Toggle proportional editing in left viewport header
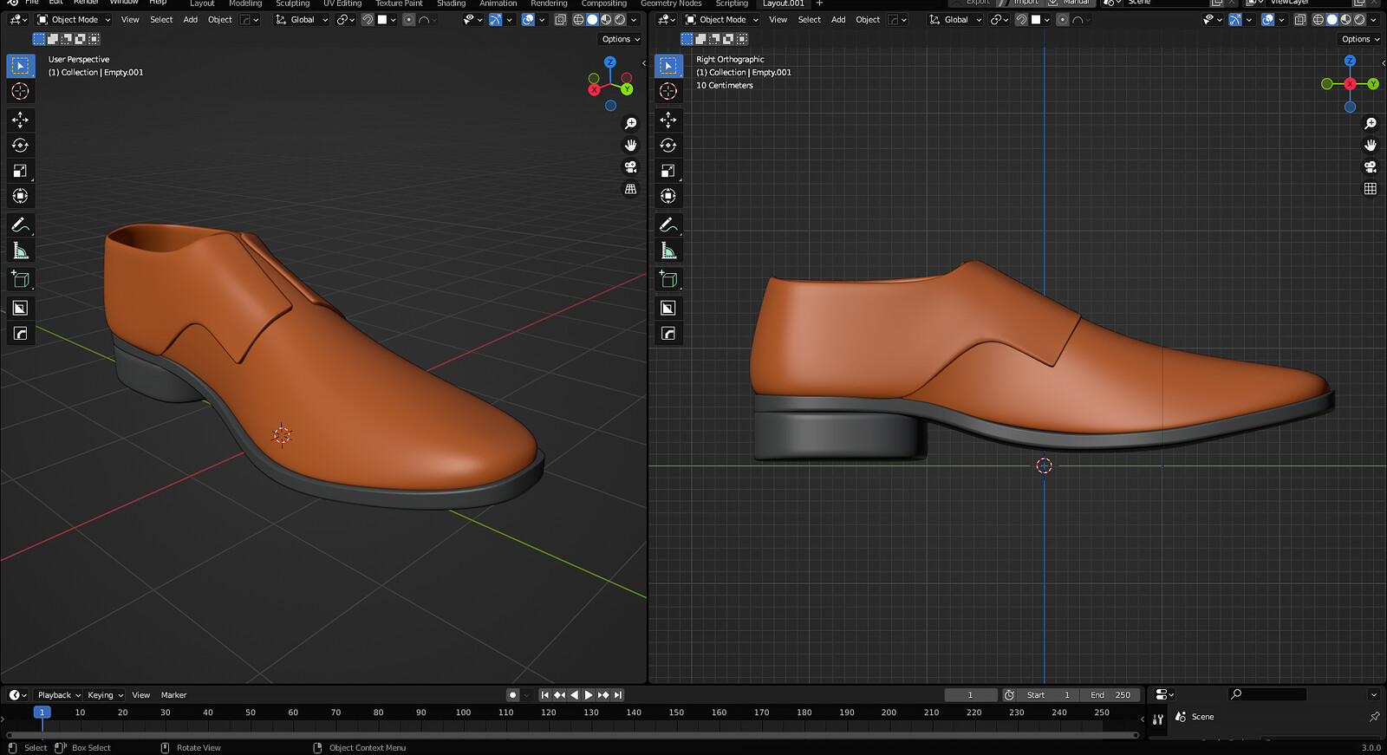The image size is (1387, 755). click(409, 20)
